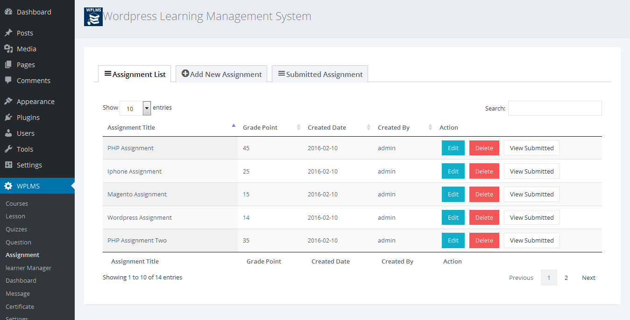This screenshot has width=630, height=320.
Task: Click the Dashboard gauge icon in sidebar
Action: click(8, 12)
